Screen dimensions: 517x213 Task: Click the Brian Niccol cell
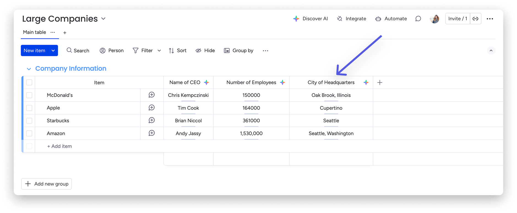[x=189, y=120]
